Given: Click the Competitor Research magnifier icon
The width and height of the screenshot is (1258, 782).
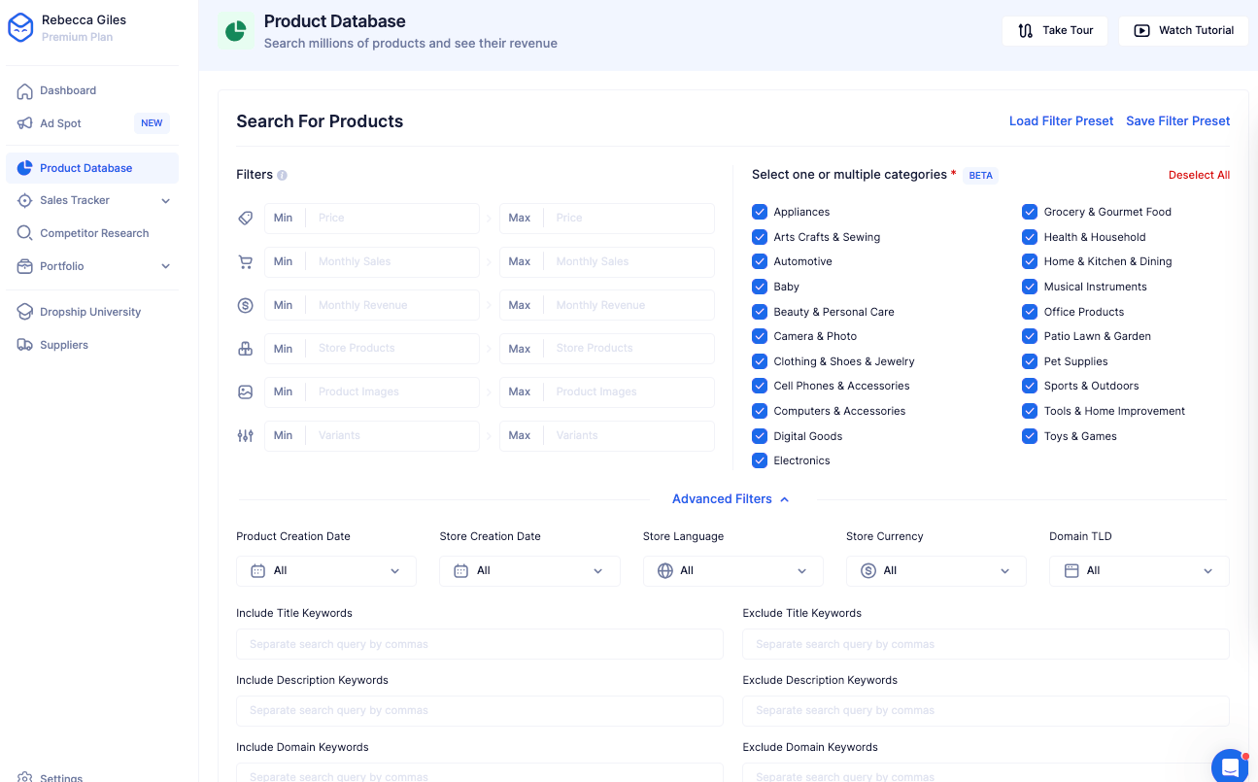Looking at the screenshot, I should tap(24, 233).
